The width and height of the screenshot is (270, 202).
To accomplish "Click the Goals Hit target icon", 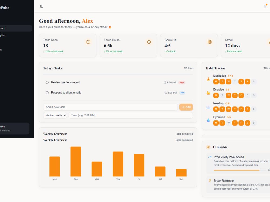I will pyautogui.click(x=210, y=42).
